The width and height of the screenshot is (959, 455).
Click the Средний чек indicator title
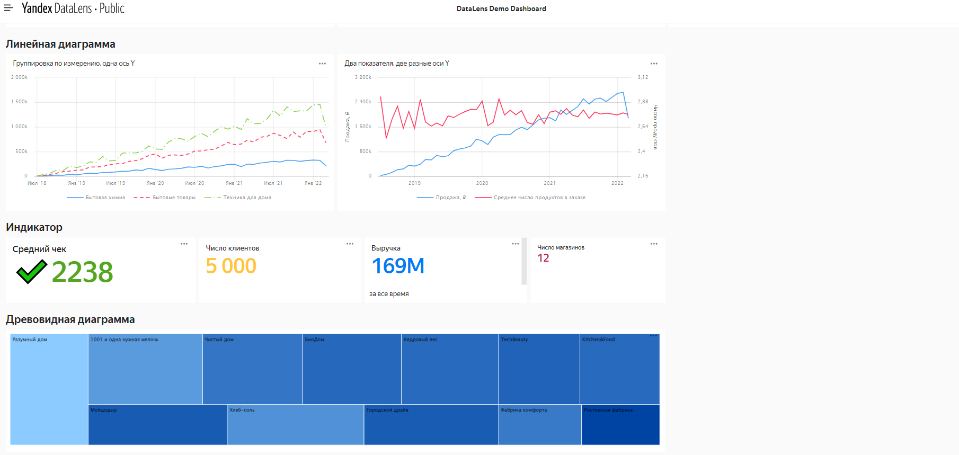coord(39,249)
